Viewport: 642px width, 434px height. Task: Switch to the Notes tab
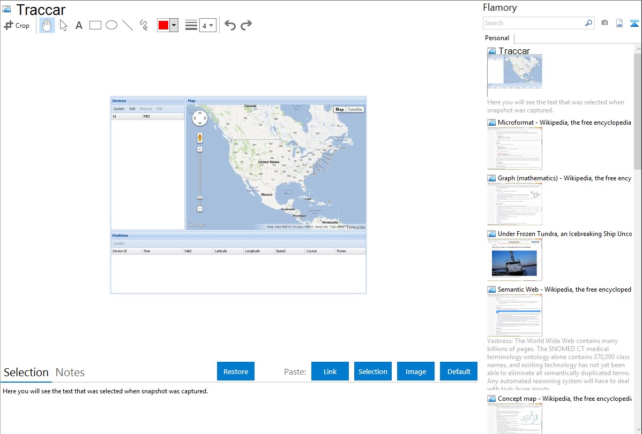70,372
